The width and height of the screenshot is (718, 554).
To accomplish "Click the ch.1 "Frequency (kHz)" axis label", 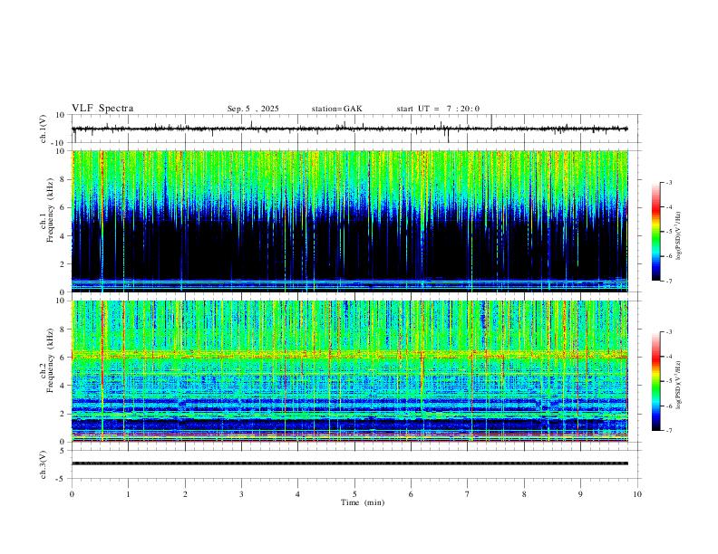I will [x=50, y=211].
